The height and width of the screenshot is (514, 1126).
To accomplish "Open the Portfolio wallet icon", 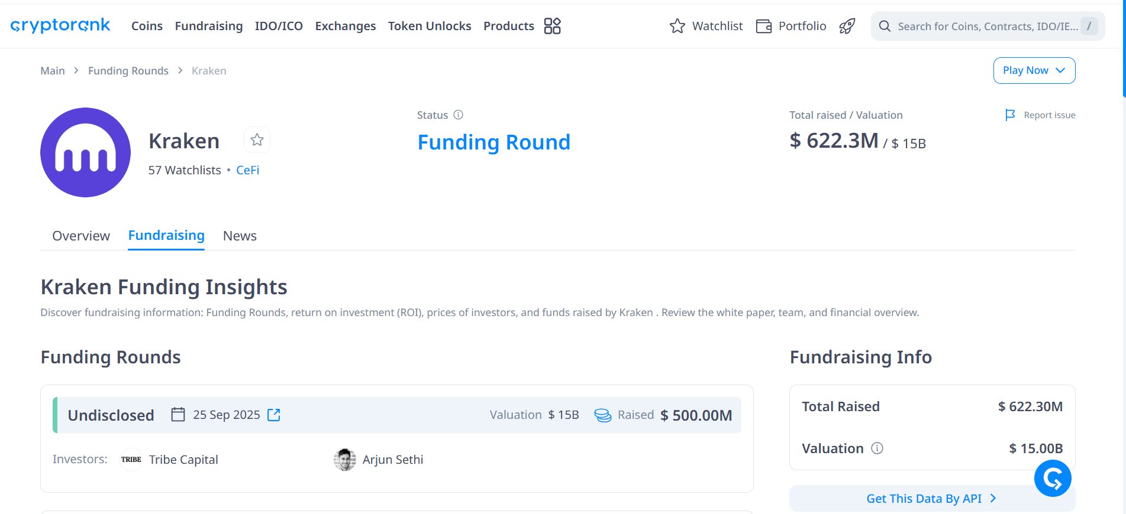I will point(763,26).
